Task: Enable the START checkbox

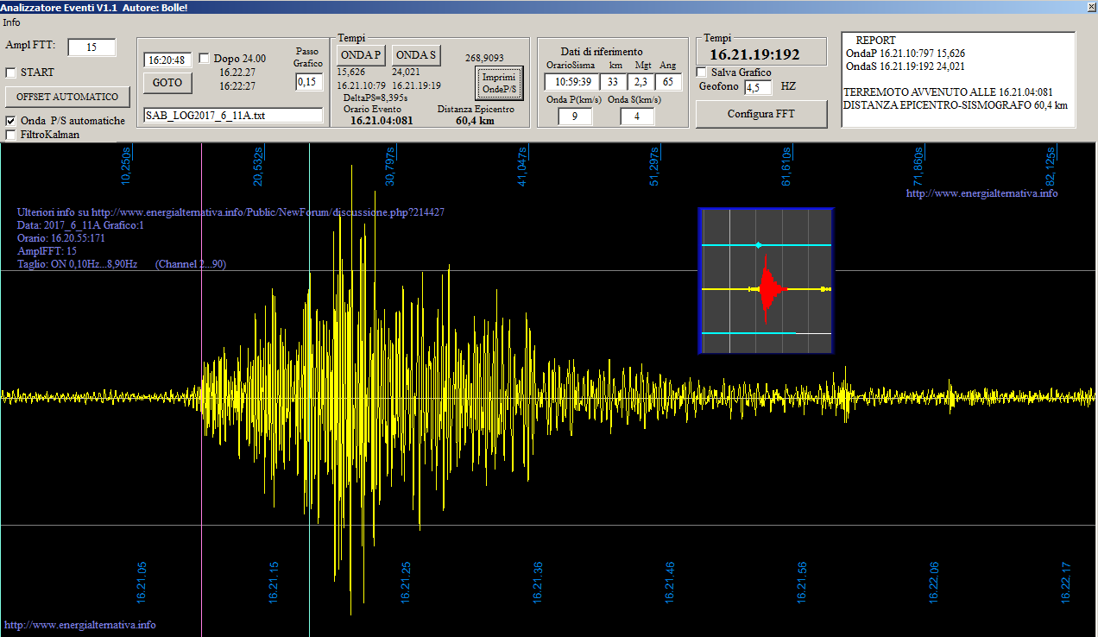Action: pos(11,73)
